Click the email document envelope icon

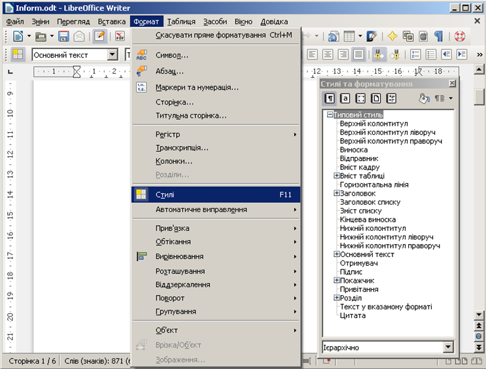[x=79, y=36]
